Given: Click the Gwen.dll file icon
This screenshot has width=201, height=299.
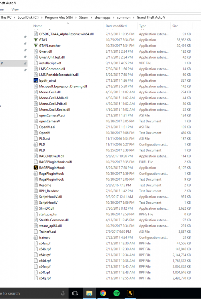Looking at the screenshot, I should (36, 51).
